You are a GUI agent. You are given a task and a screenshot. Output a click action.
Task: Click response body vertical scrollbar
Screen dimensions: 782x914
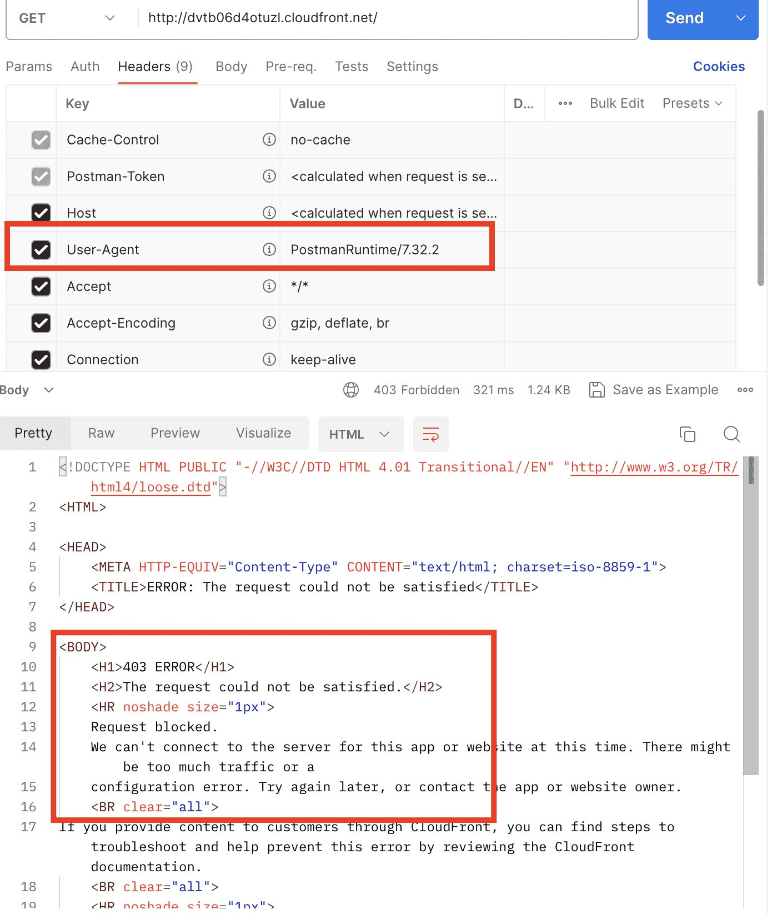(751, 616)
